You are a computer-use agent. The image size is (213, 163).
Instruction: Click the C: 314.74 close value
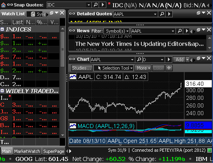tap(108, 77)
